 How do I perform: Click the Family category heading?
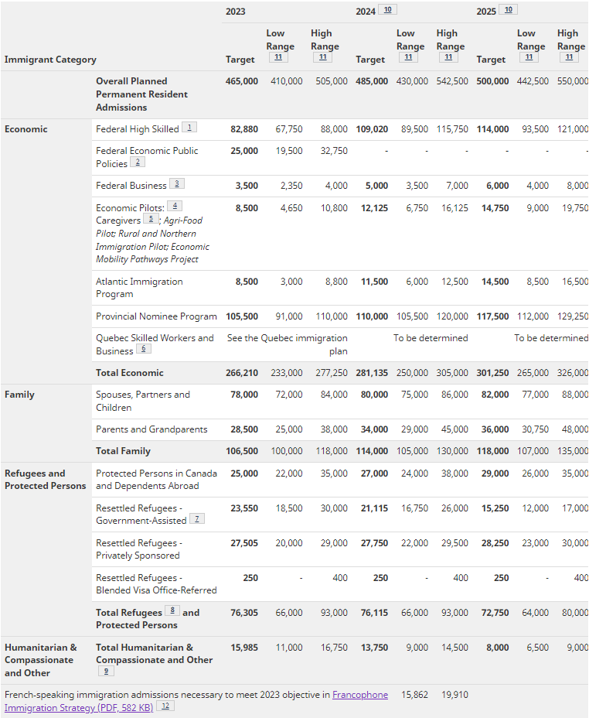pos(19,395)
